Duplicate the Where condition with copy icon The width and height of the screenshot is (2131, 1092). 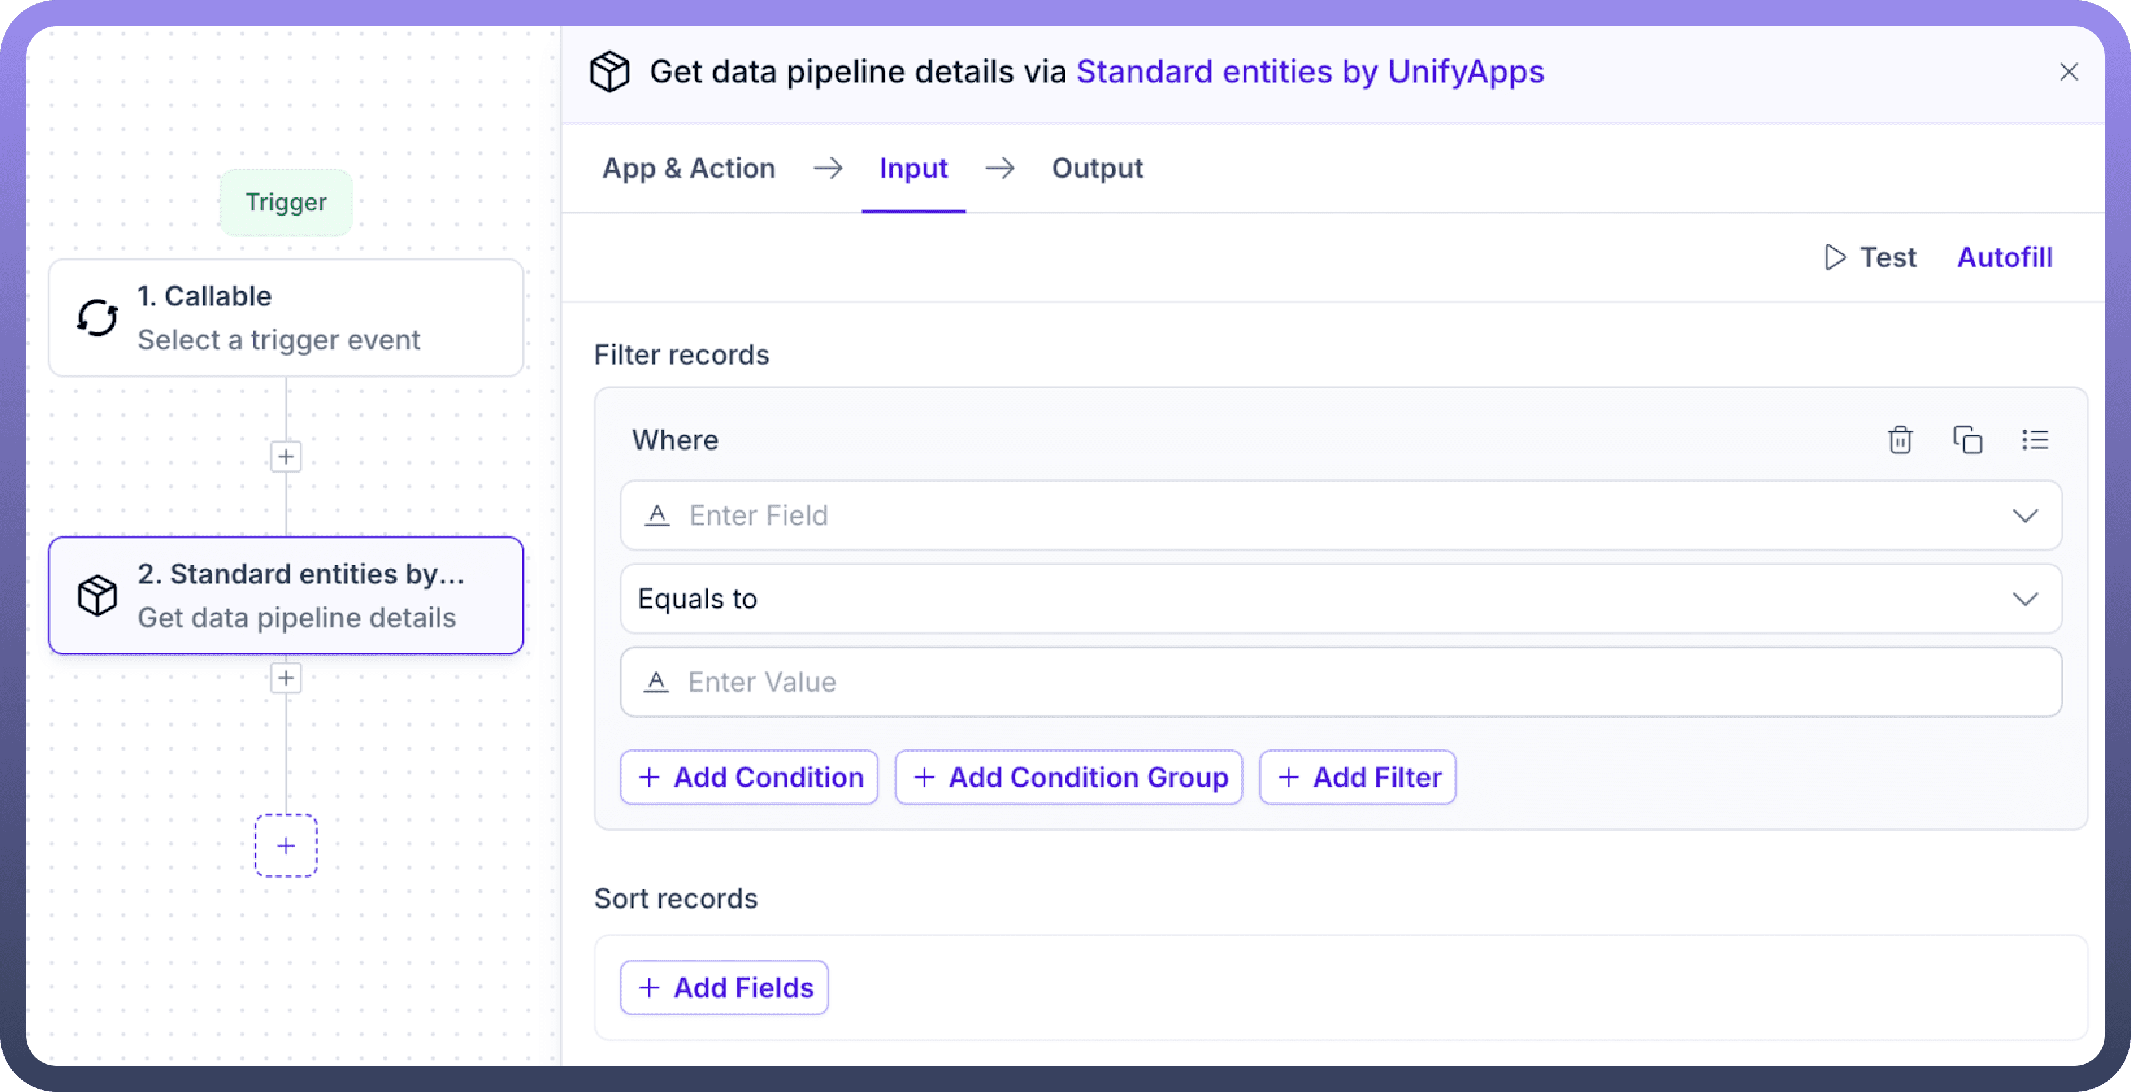pyautogui.click(x=1967, y=440)
